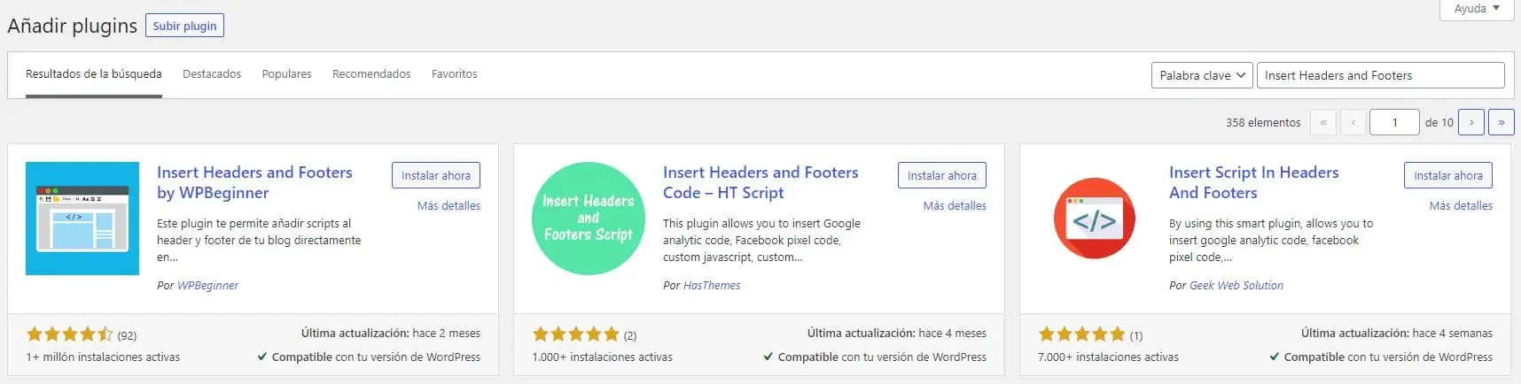Viewport: 1521px width, 384px height.
Task: Click the 1+ millón instalaciones activas text
Action: (x=103, y=357)
